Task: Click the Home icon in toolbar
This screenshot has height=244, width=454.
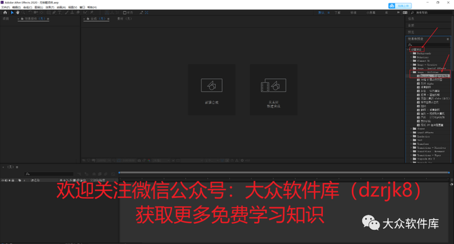Action: [x=5, y=13]
